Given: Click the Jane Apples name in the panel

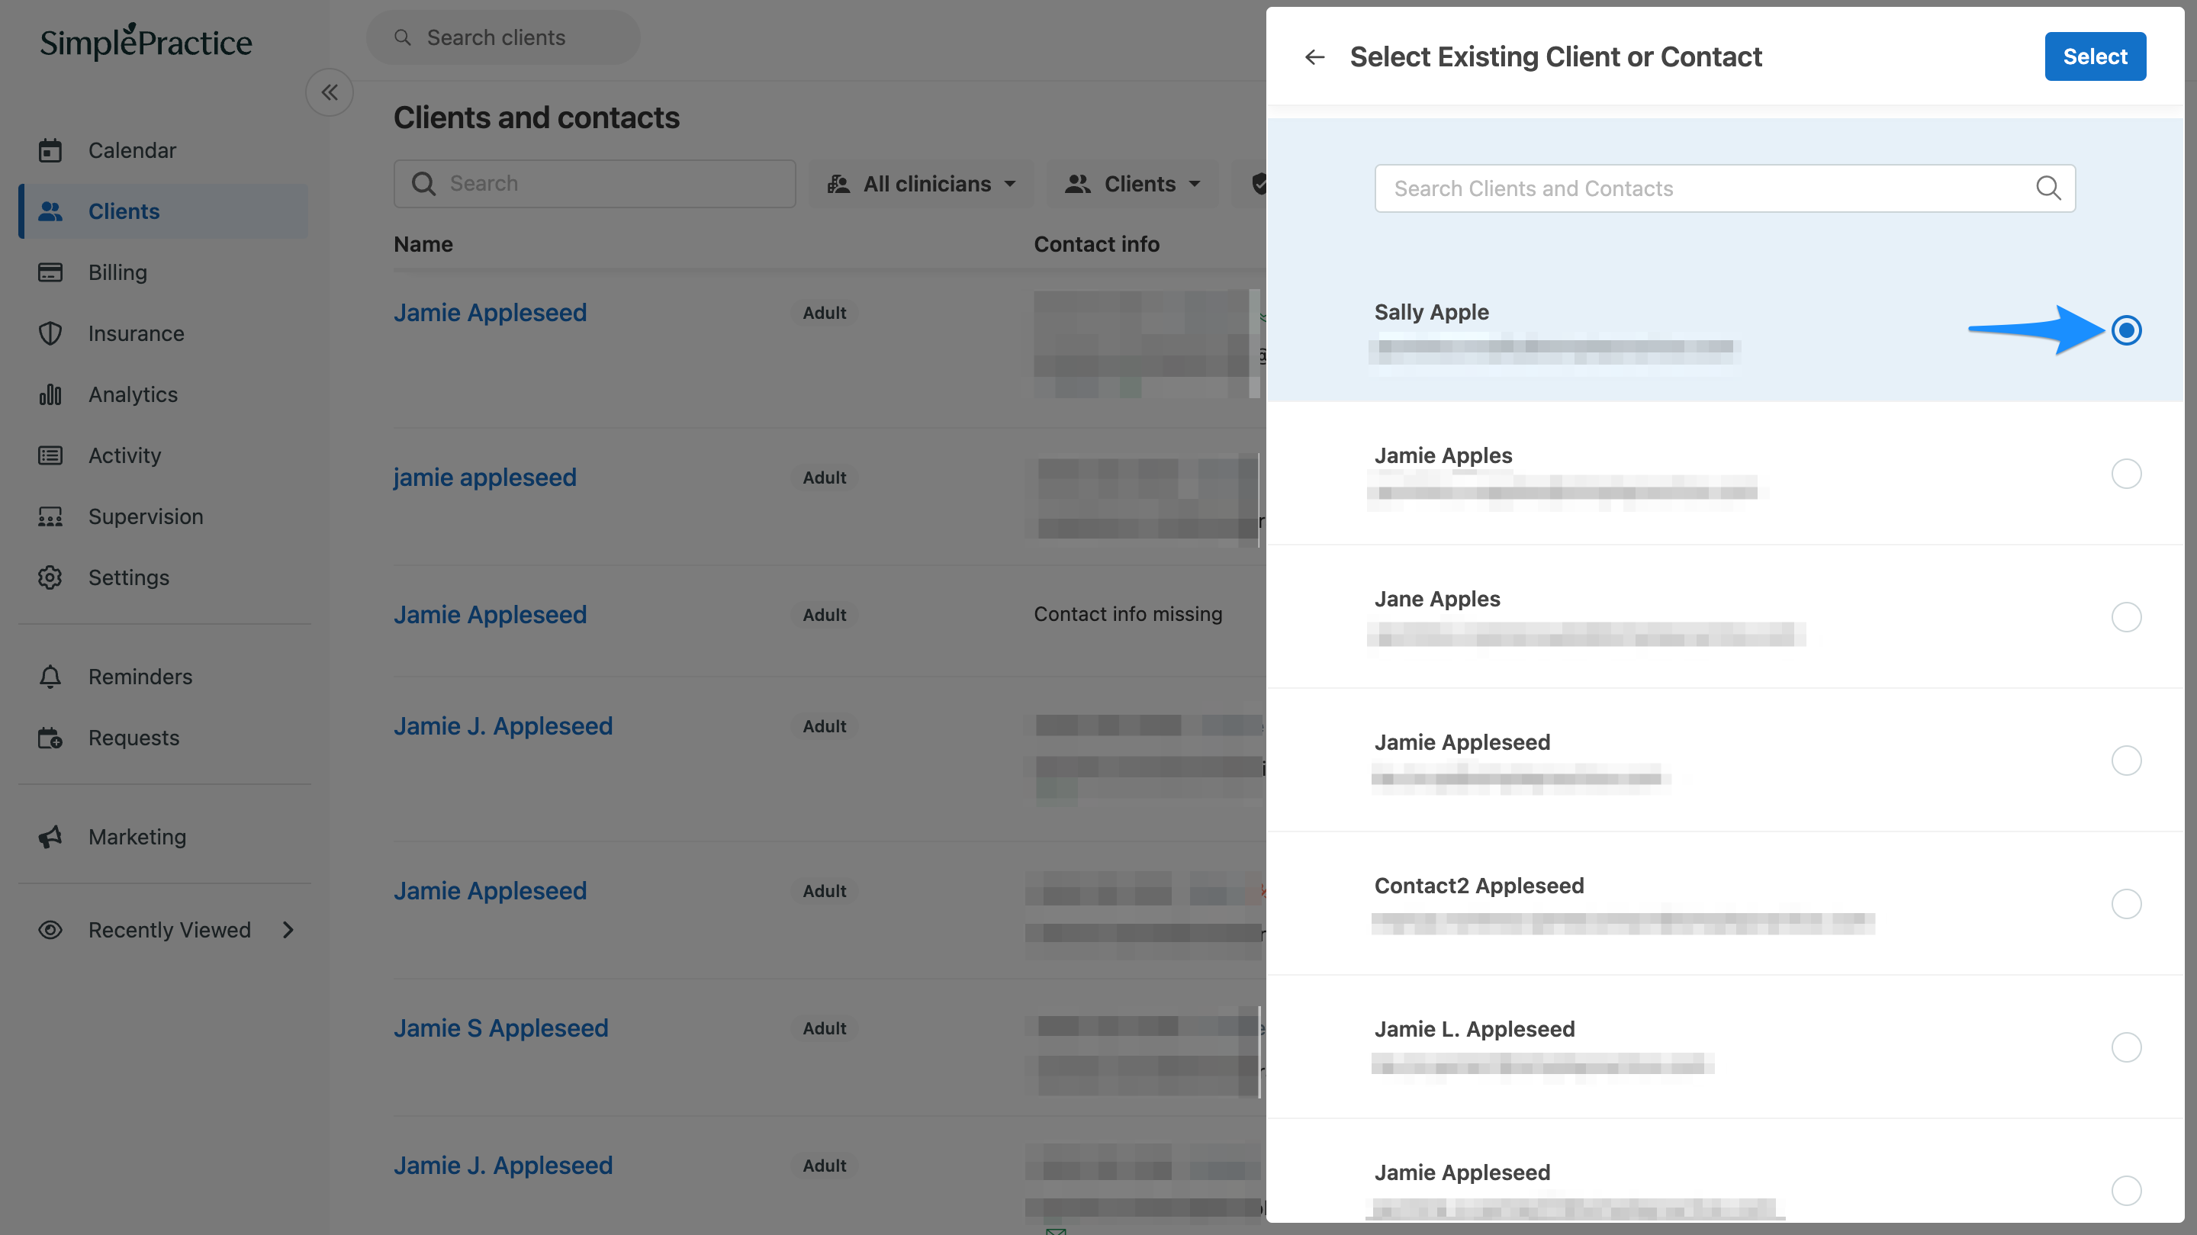Looking at the screenshot, I should 1437,599.
